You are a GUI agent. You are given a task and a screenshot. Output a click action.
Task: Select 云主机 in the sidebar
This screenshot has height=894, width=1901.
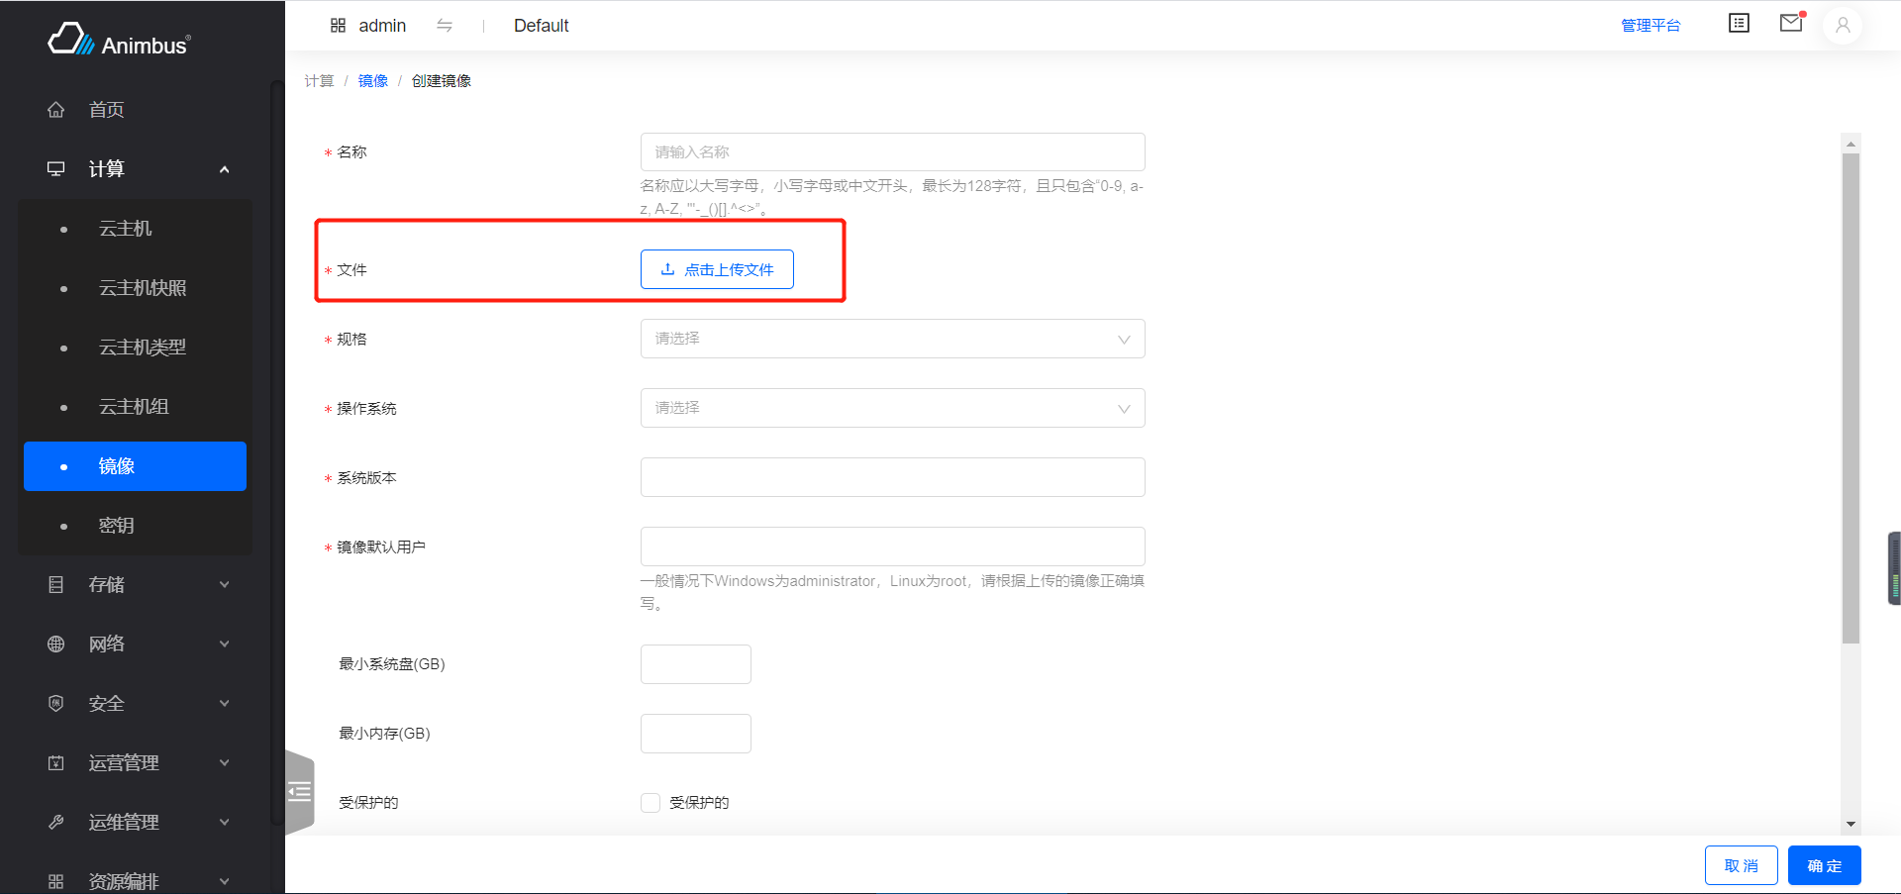[126, 229]
